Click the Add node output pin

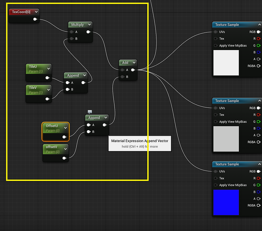[x=133, y=70]
